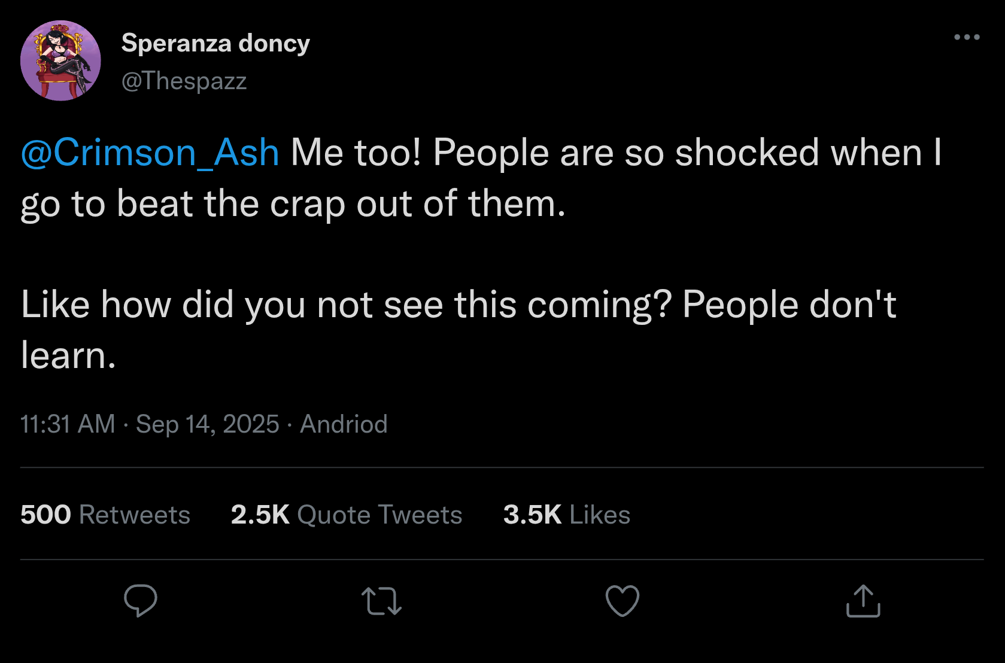Screen dimensions: 1005x663
Task: Like the tweet with the heart icon
Action: coord(623,601)
